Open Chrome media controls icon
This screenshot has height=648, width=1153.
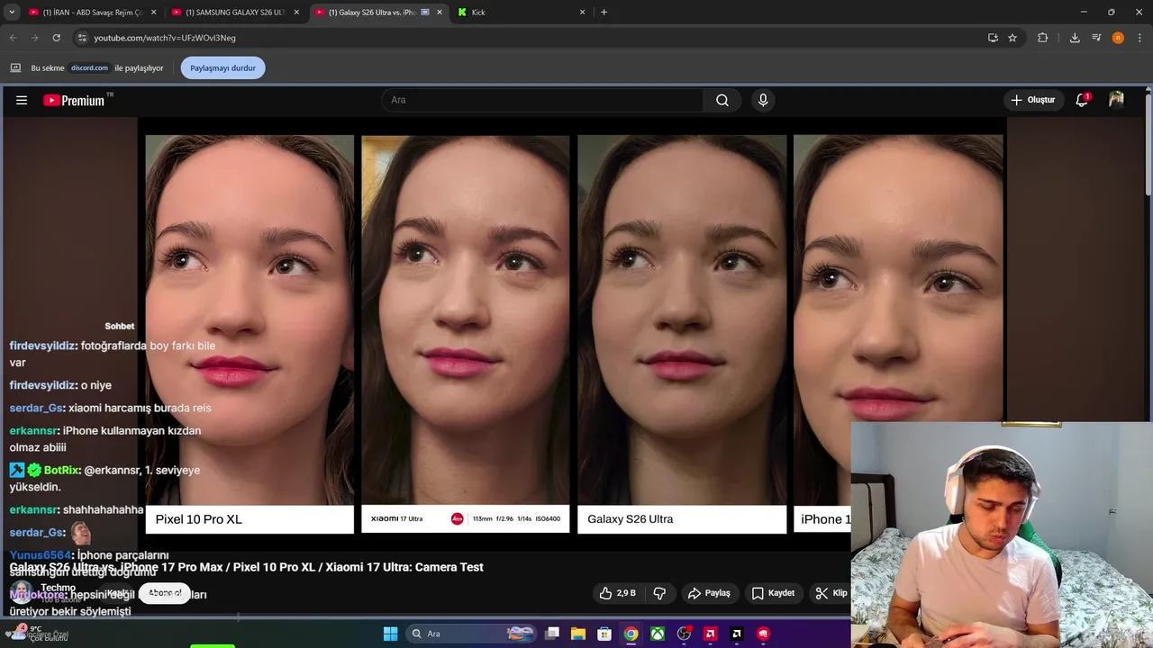[1096, 38]
